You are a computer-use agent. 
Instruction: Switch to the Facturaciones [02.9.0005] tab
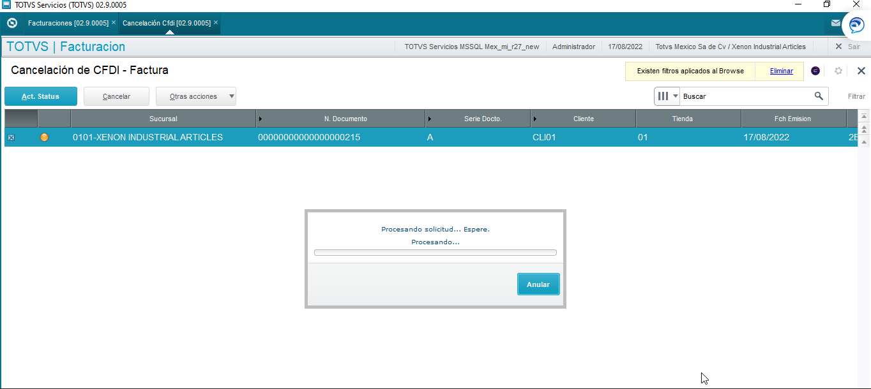68,23
